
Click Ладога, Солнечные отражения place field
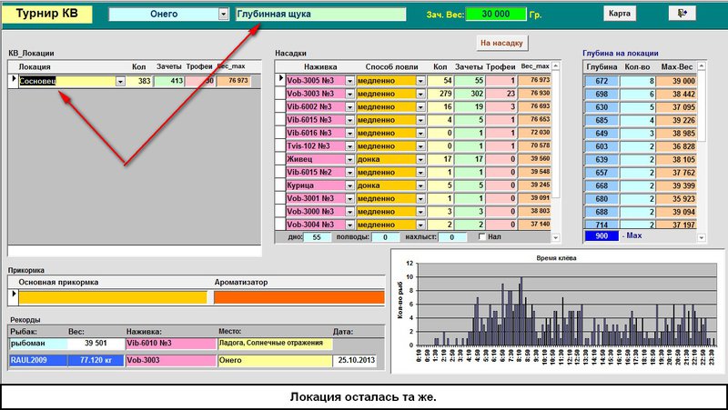tap(275, 344)
